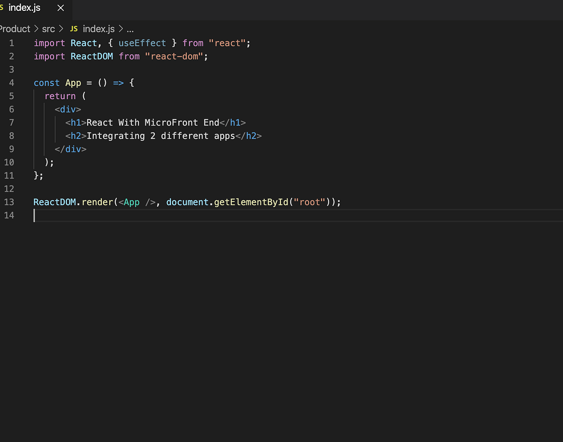Screen dimensions: 563x442
Task: Place cursor on the useEffect import
Action: pyautogui.click(x=142, y=43)
